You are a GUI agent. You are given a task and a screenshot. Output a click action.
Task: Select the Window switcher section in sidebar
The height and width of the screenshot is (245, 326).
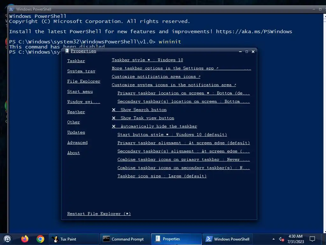point(84,102)
